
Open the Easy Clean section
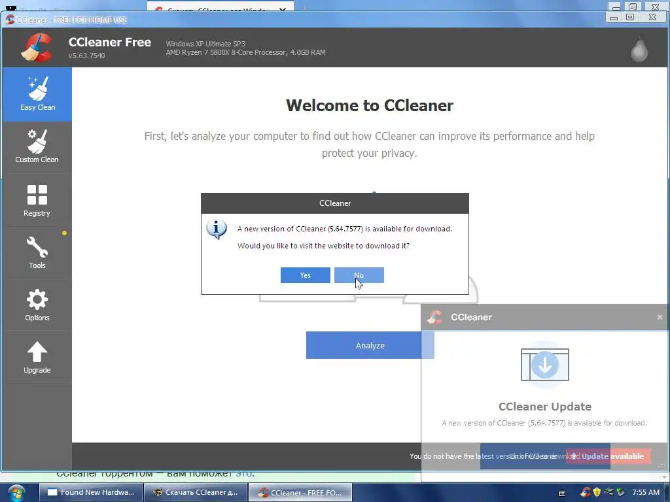tap(37, 94)
